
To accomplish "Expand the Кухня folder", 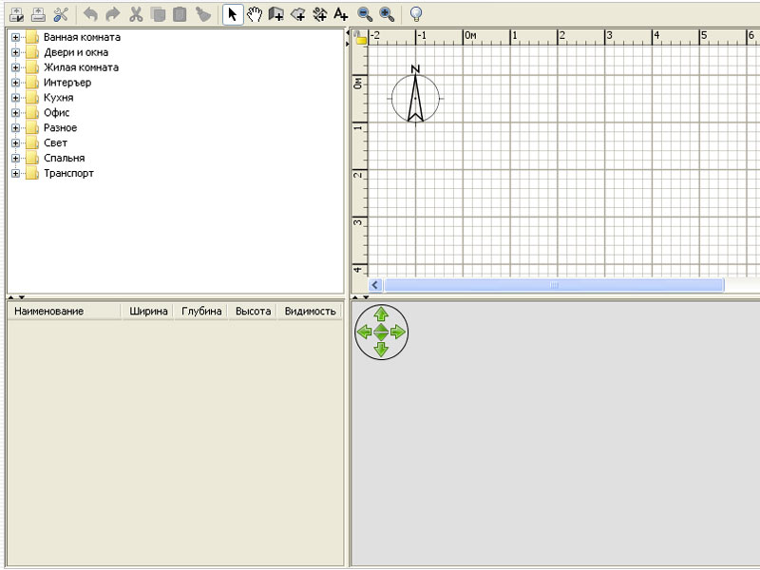I will coord(15,98).
